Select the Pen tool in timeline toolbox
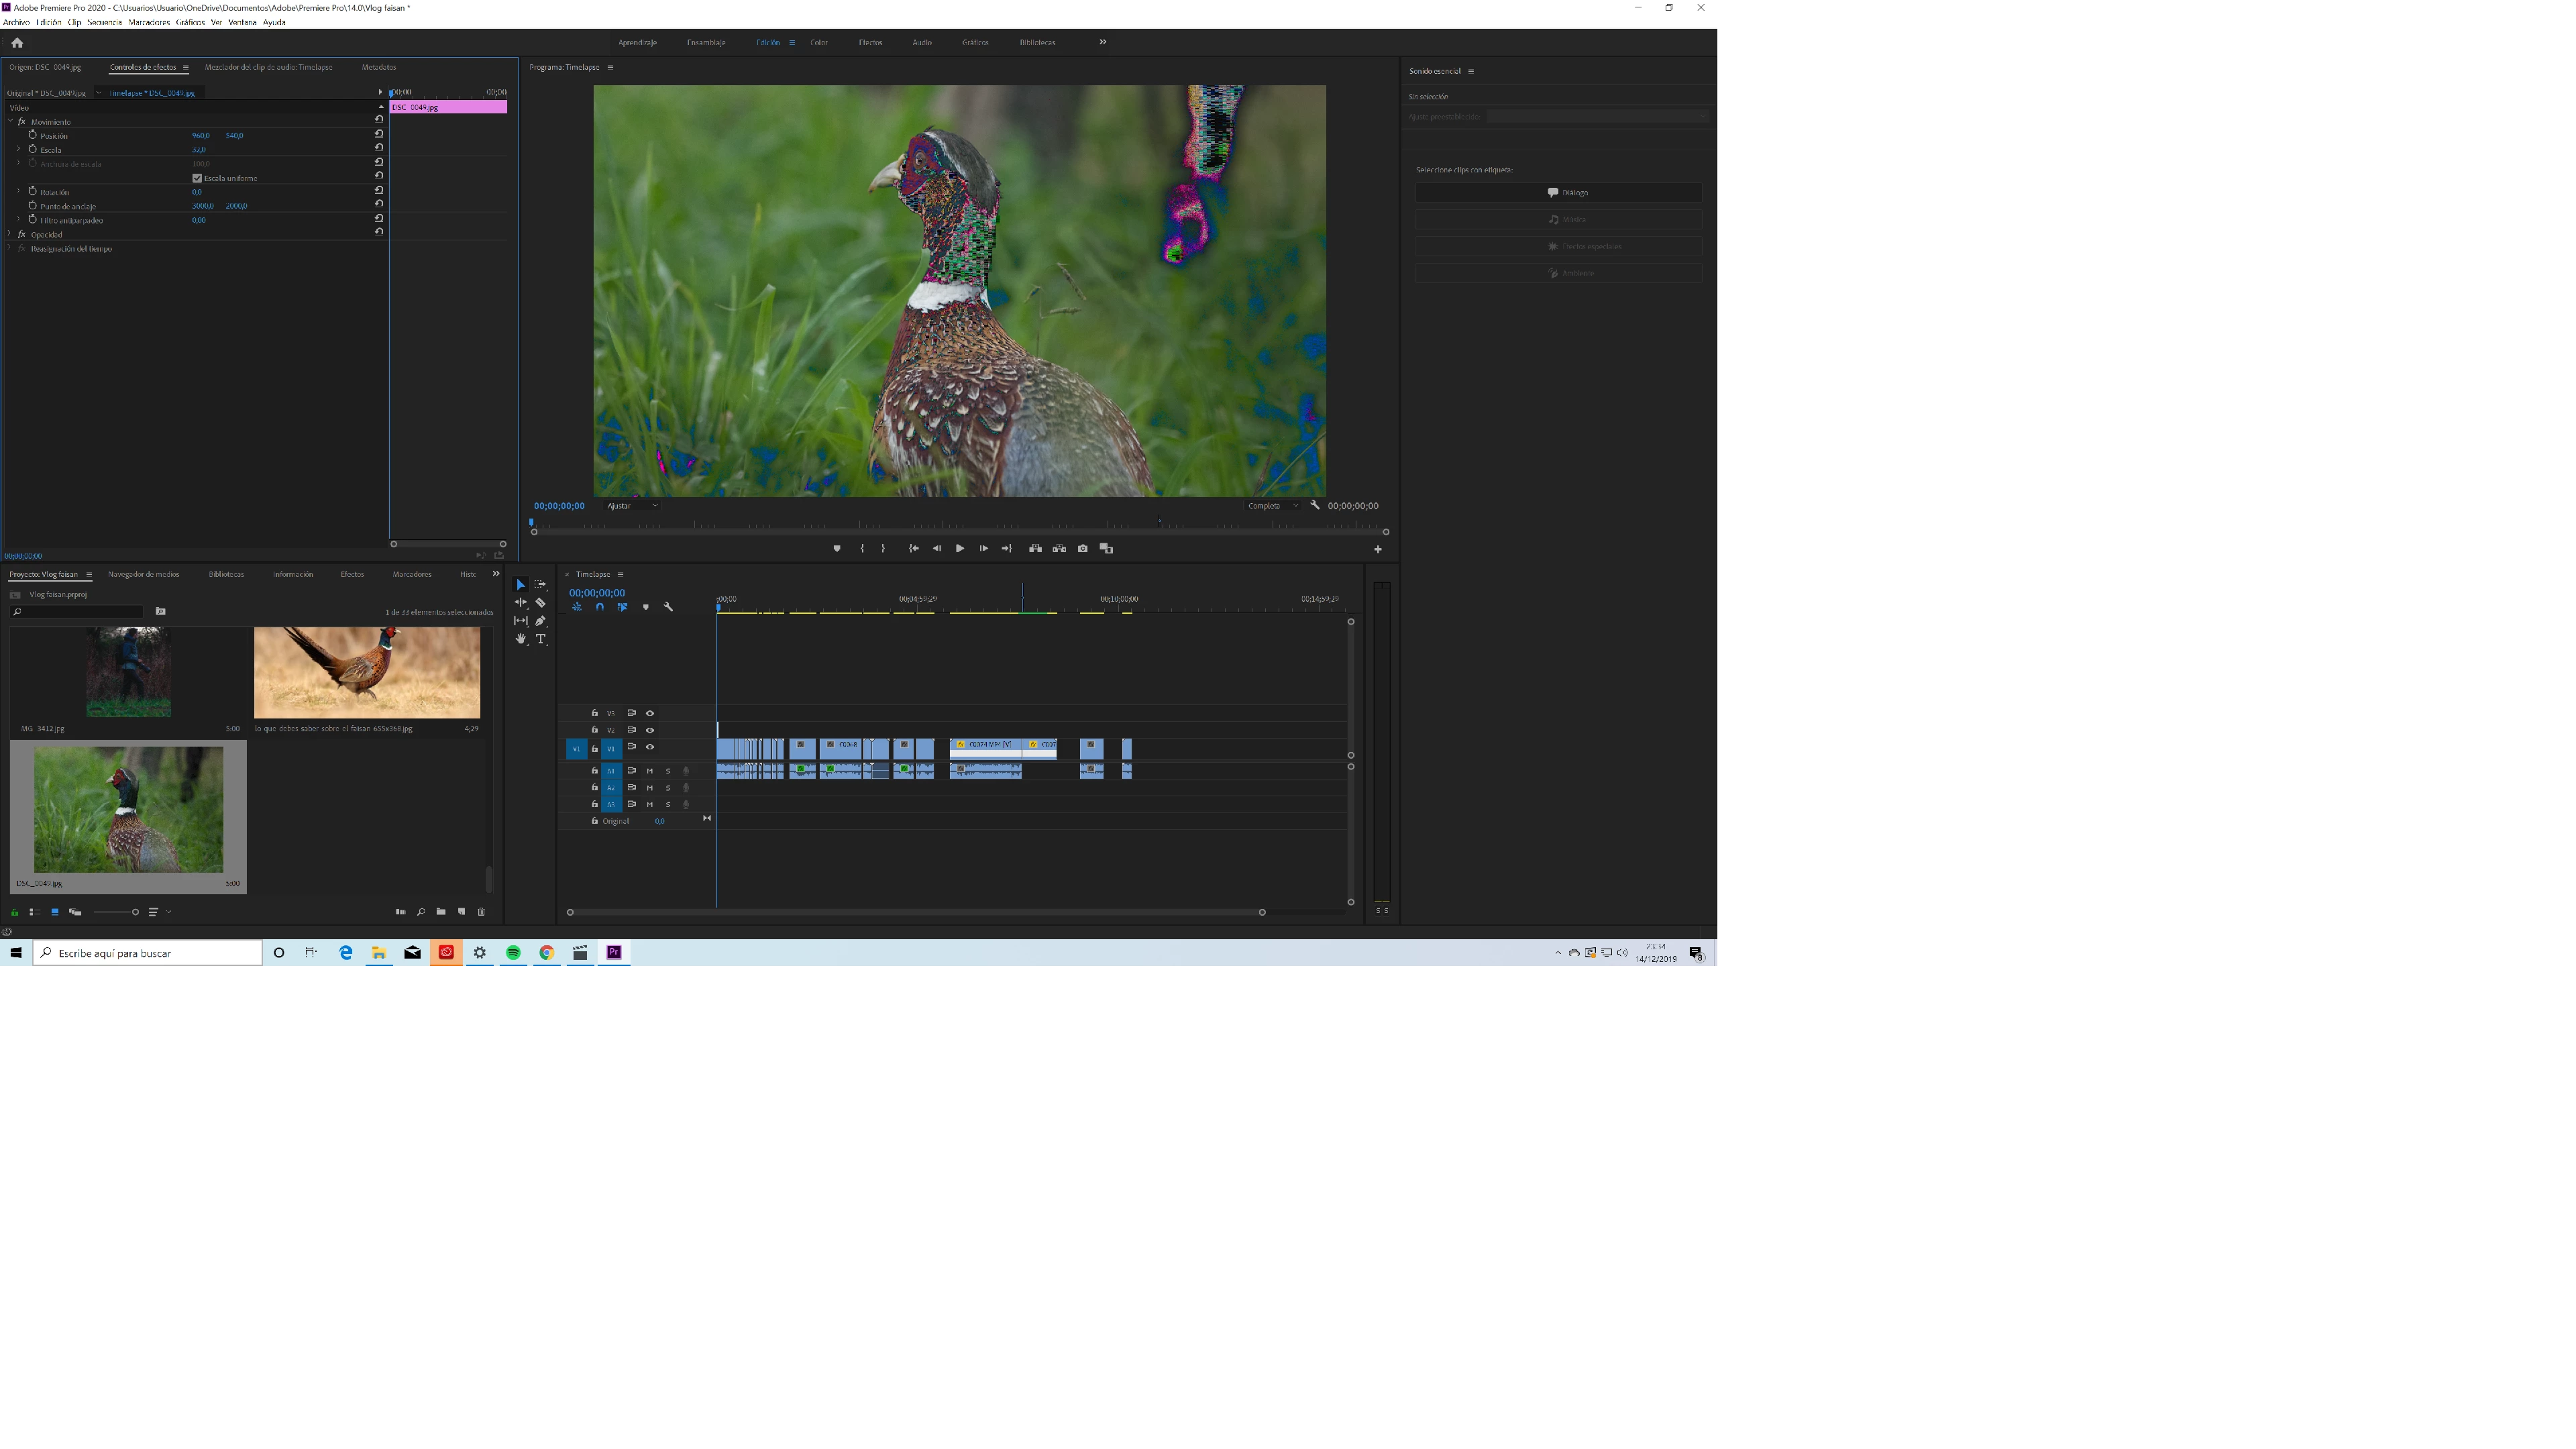Screen dimensions: 2576x1449 pos(540,621)
